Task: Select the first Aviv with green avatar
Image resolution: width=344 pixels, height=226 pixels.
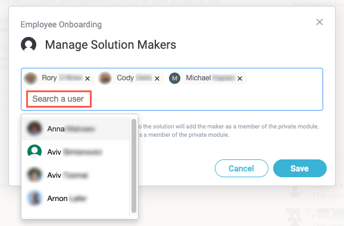Action: 76,152
